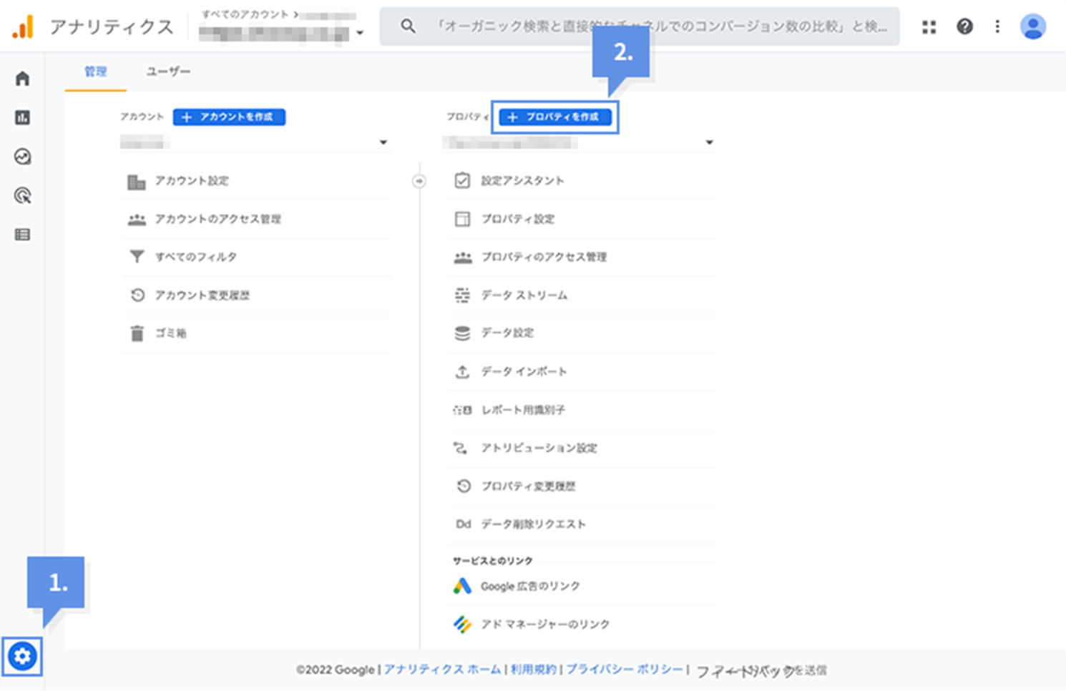Open the Advertising icon in sidebar
Screen dimensions: 1066x691
point(22,195)
